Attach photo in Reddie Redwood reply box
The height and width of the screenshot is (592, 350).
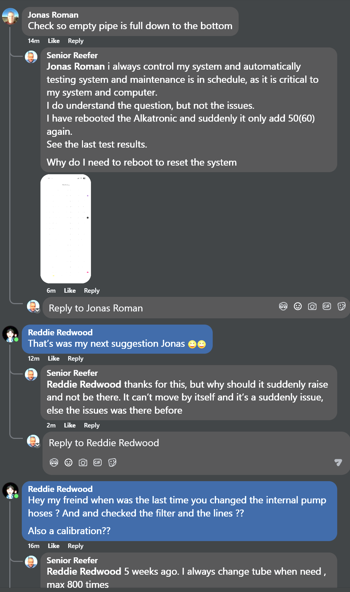click(83, 462)
